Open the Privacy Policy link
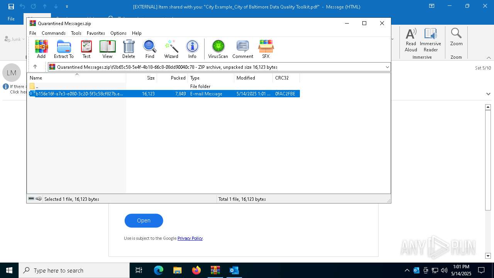The image size is (494, 278). [x=190, y=238]
